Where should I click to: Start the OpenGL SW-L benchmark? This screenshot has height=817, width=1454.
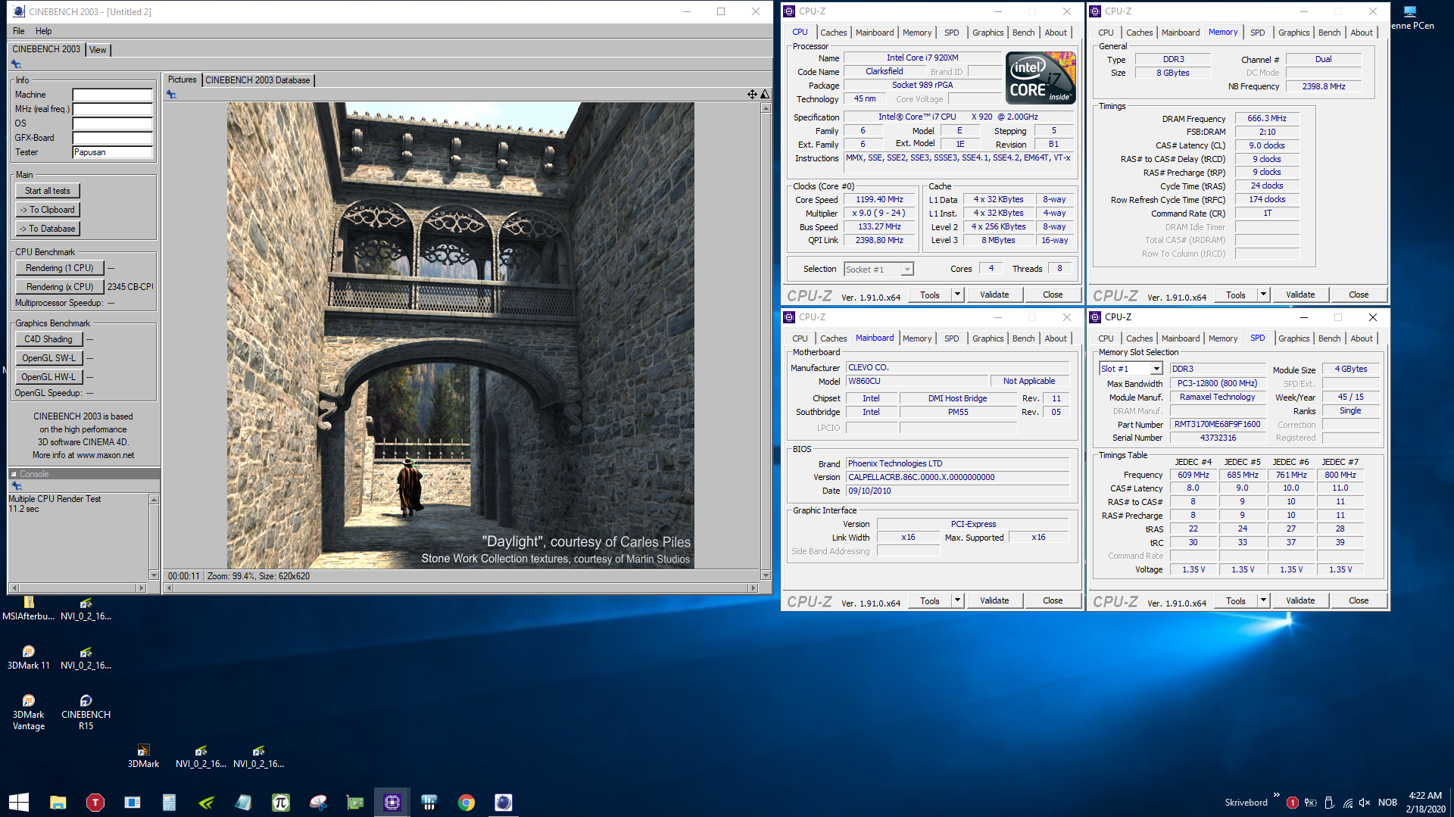click(x=48, y=358)
